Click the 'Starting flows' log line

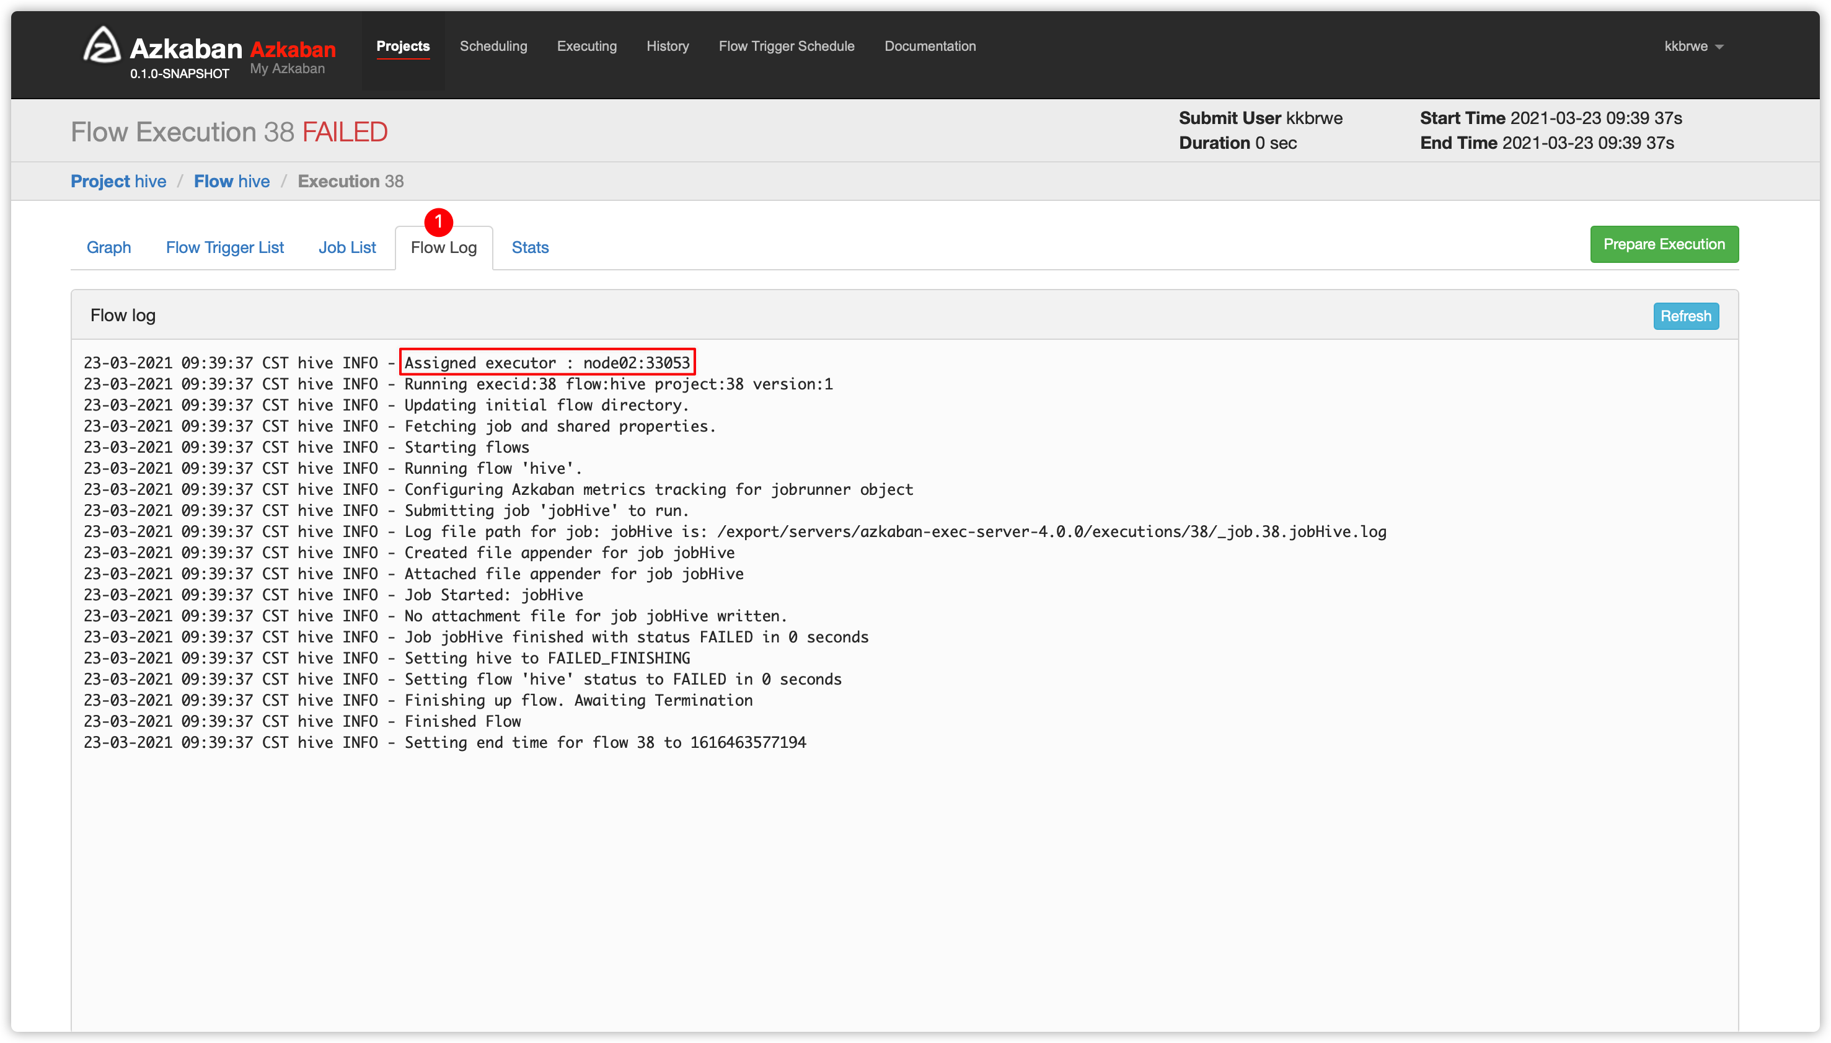(x=306, y=448)
